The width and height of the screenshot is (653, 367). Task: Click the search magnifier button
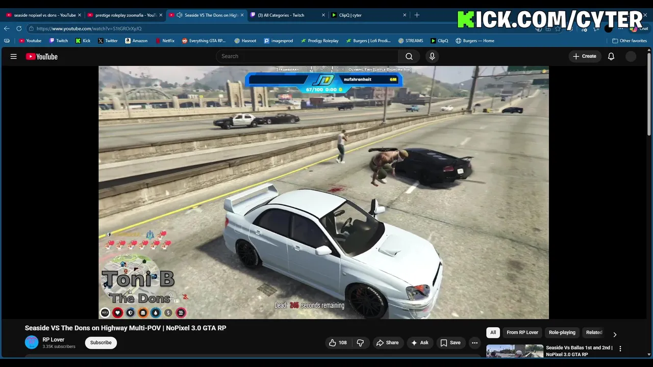click(x=409, y=56)
